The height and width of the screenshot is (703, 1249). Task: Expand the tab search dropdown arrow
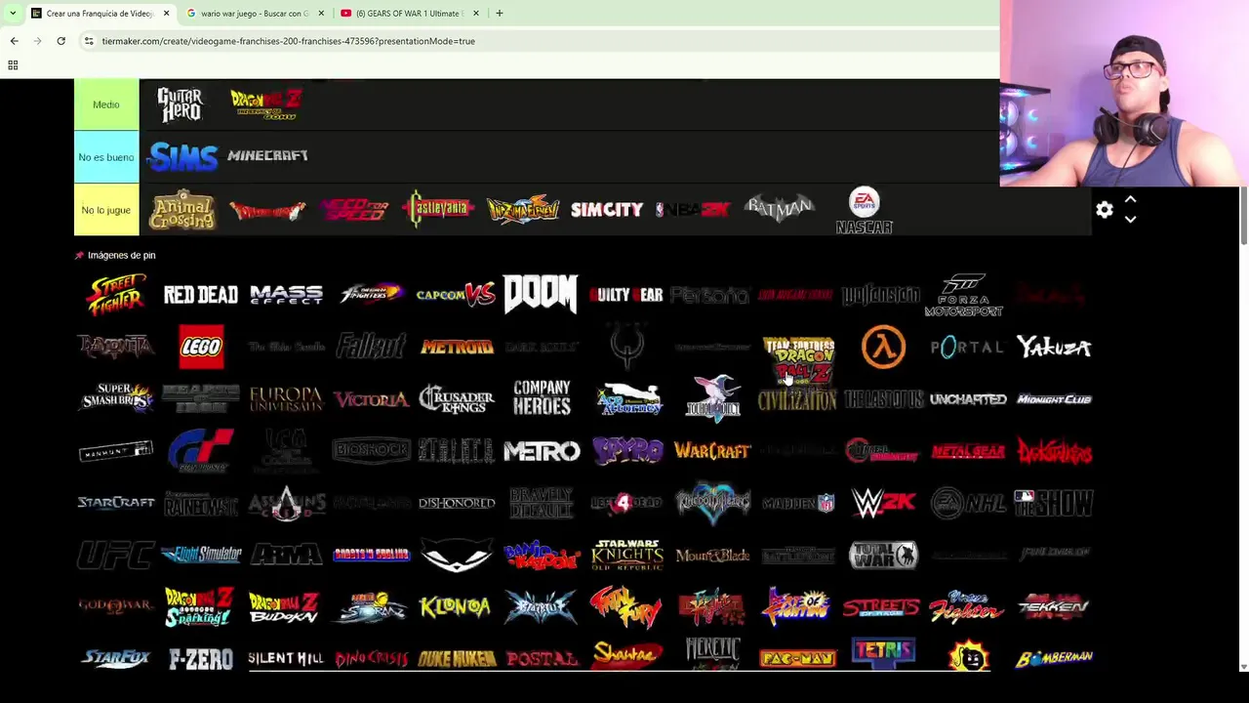point(12,14)
